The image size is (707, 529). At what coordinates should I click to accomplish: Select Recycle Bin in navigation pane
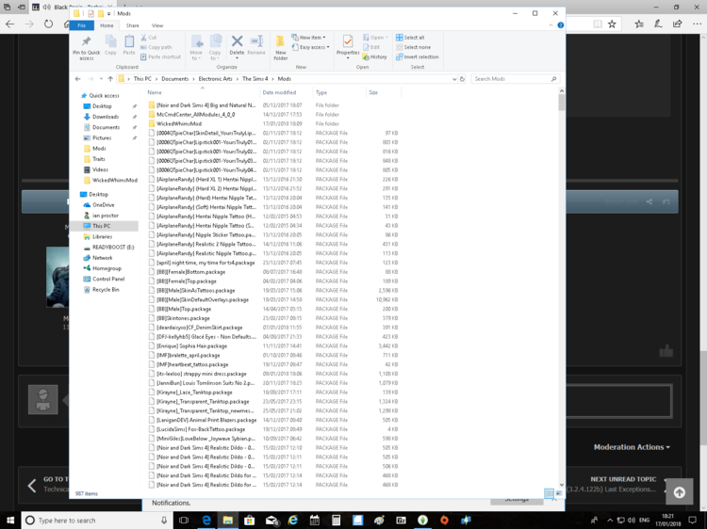click(x=106, y=290)
